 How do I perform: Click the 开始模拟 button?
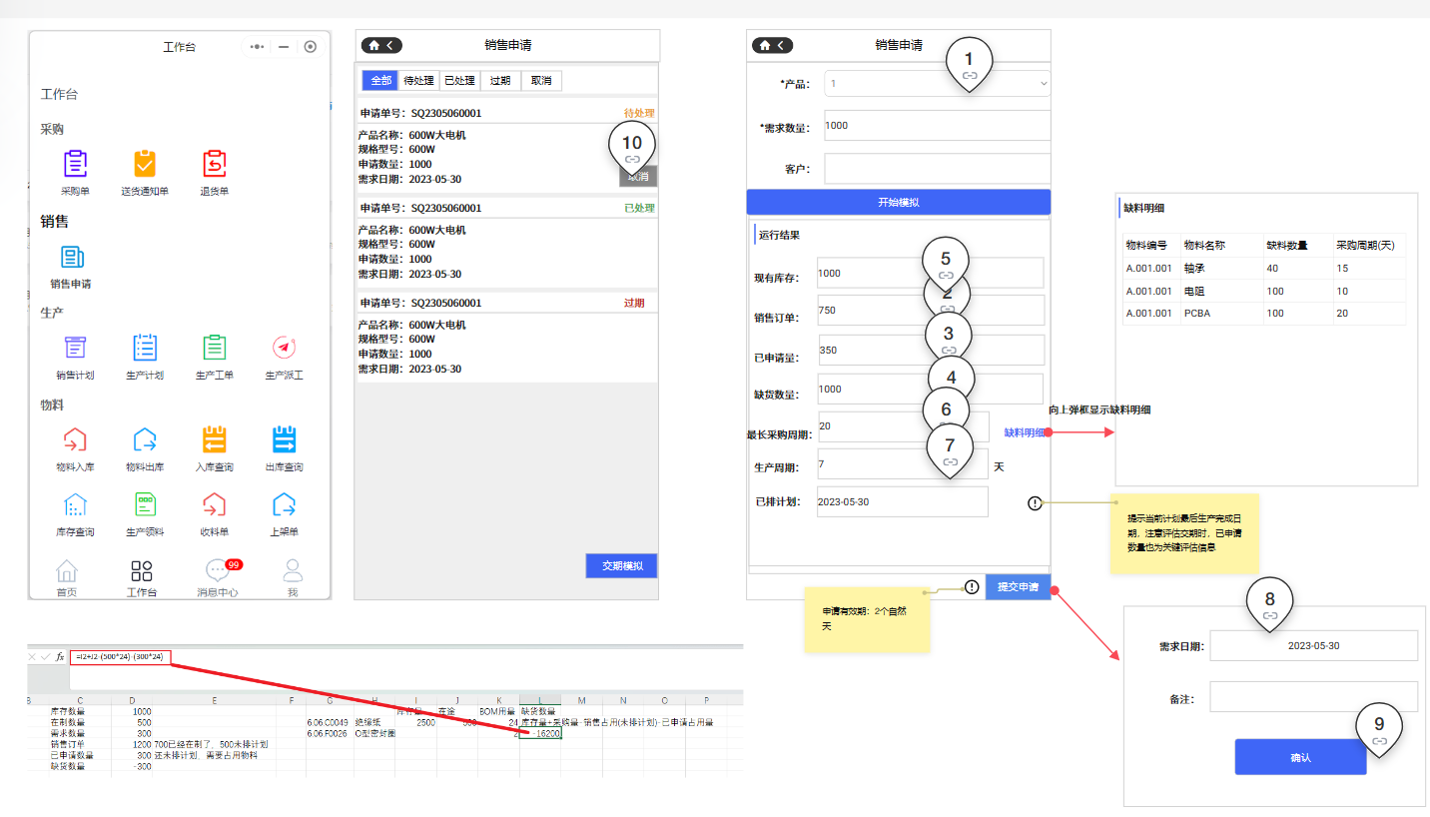[899, 202]
